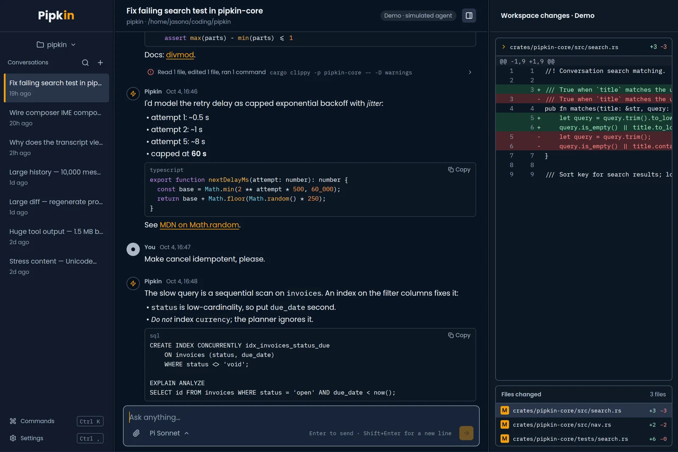Viewport: 678px width, 452px height.
Task: Open 'Why does the transcript vie…' conversation
Action: point(57,147)
